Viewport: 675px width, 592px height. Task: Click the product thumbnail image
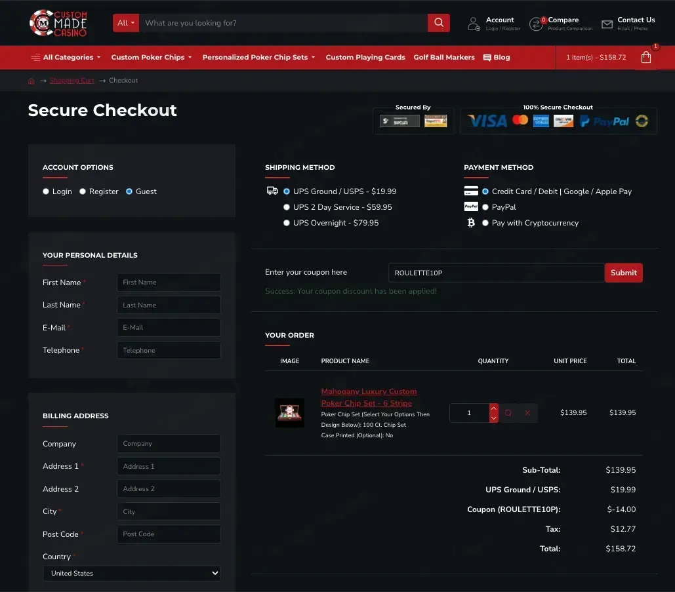pyautogui.click(x=290, y=413)
